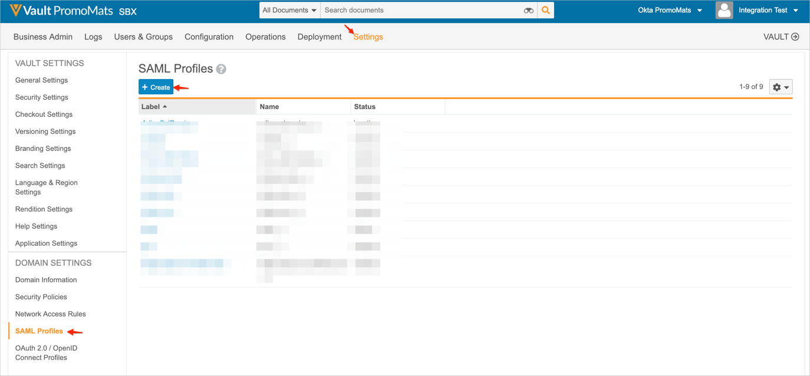Expand the All Documents dropdown
Image resolution: width=810 pixels, height=376 pixels.
click(x=289, y=11)
